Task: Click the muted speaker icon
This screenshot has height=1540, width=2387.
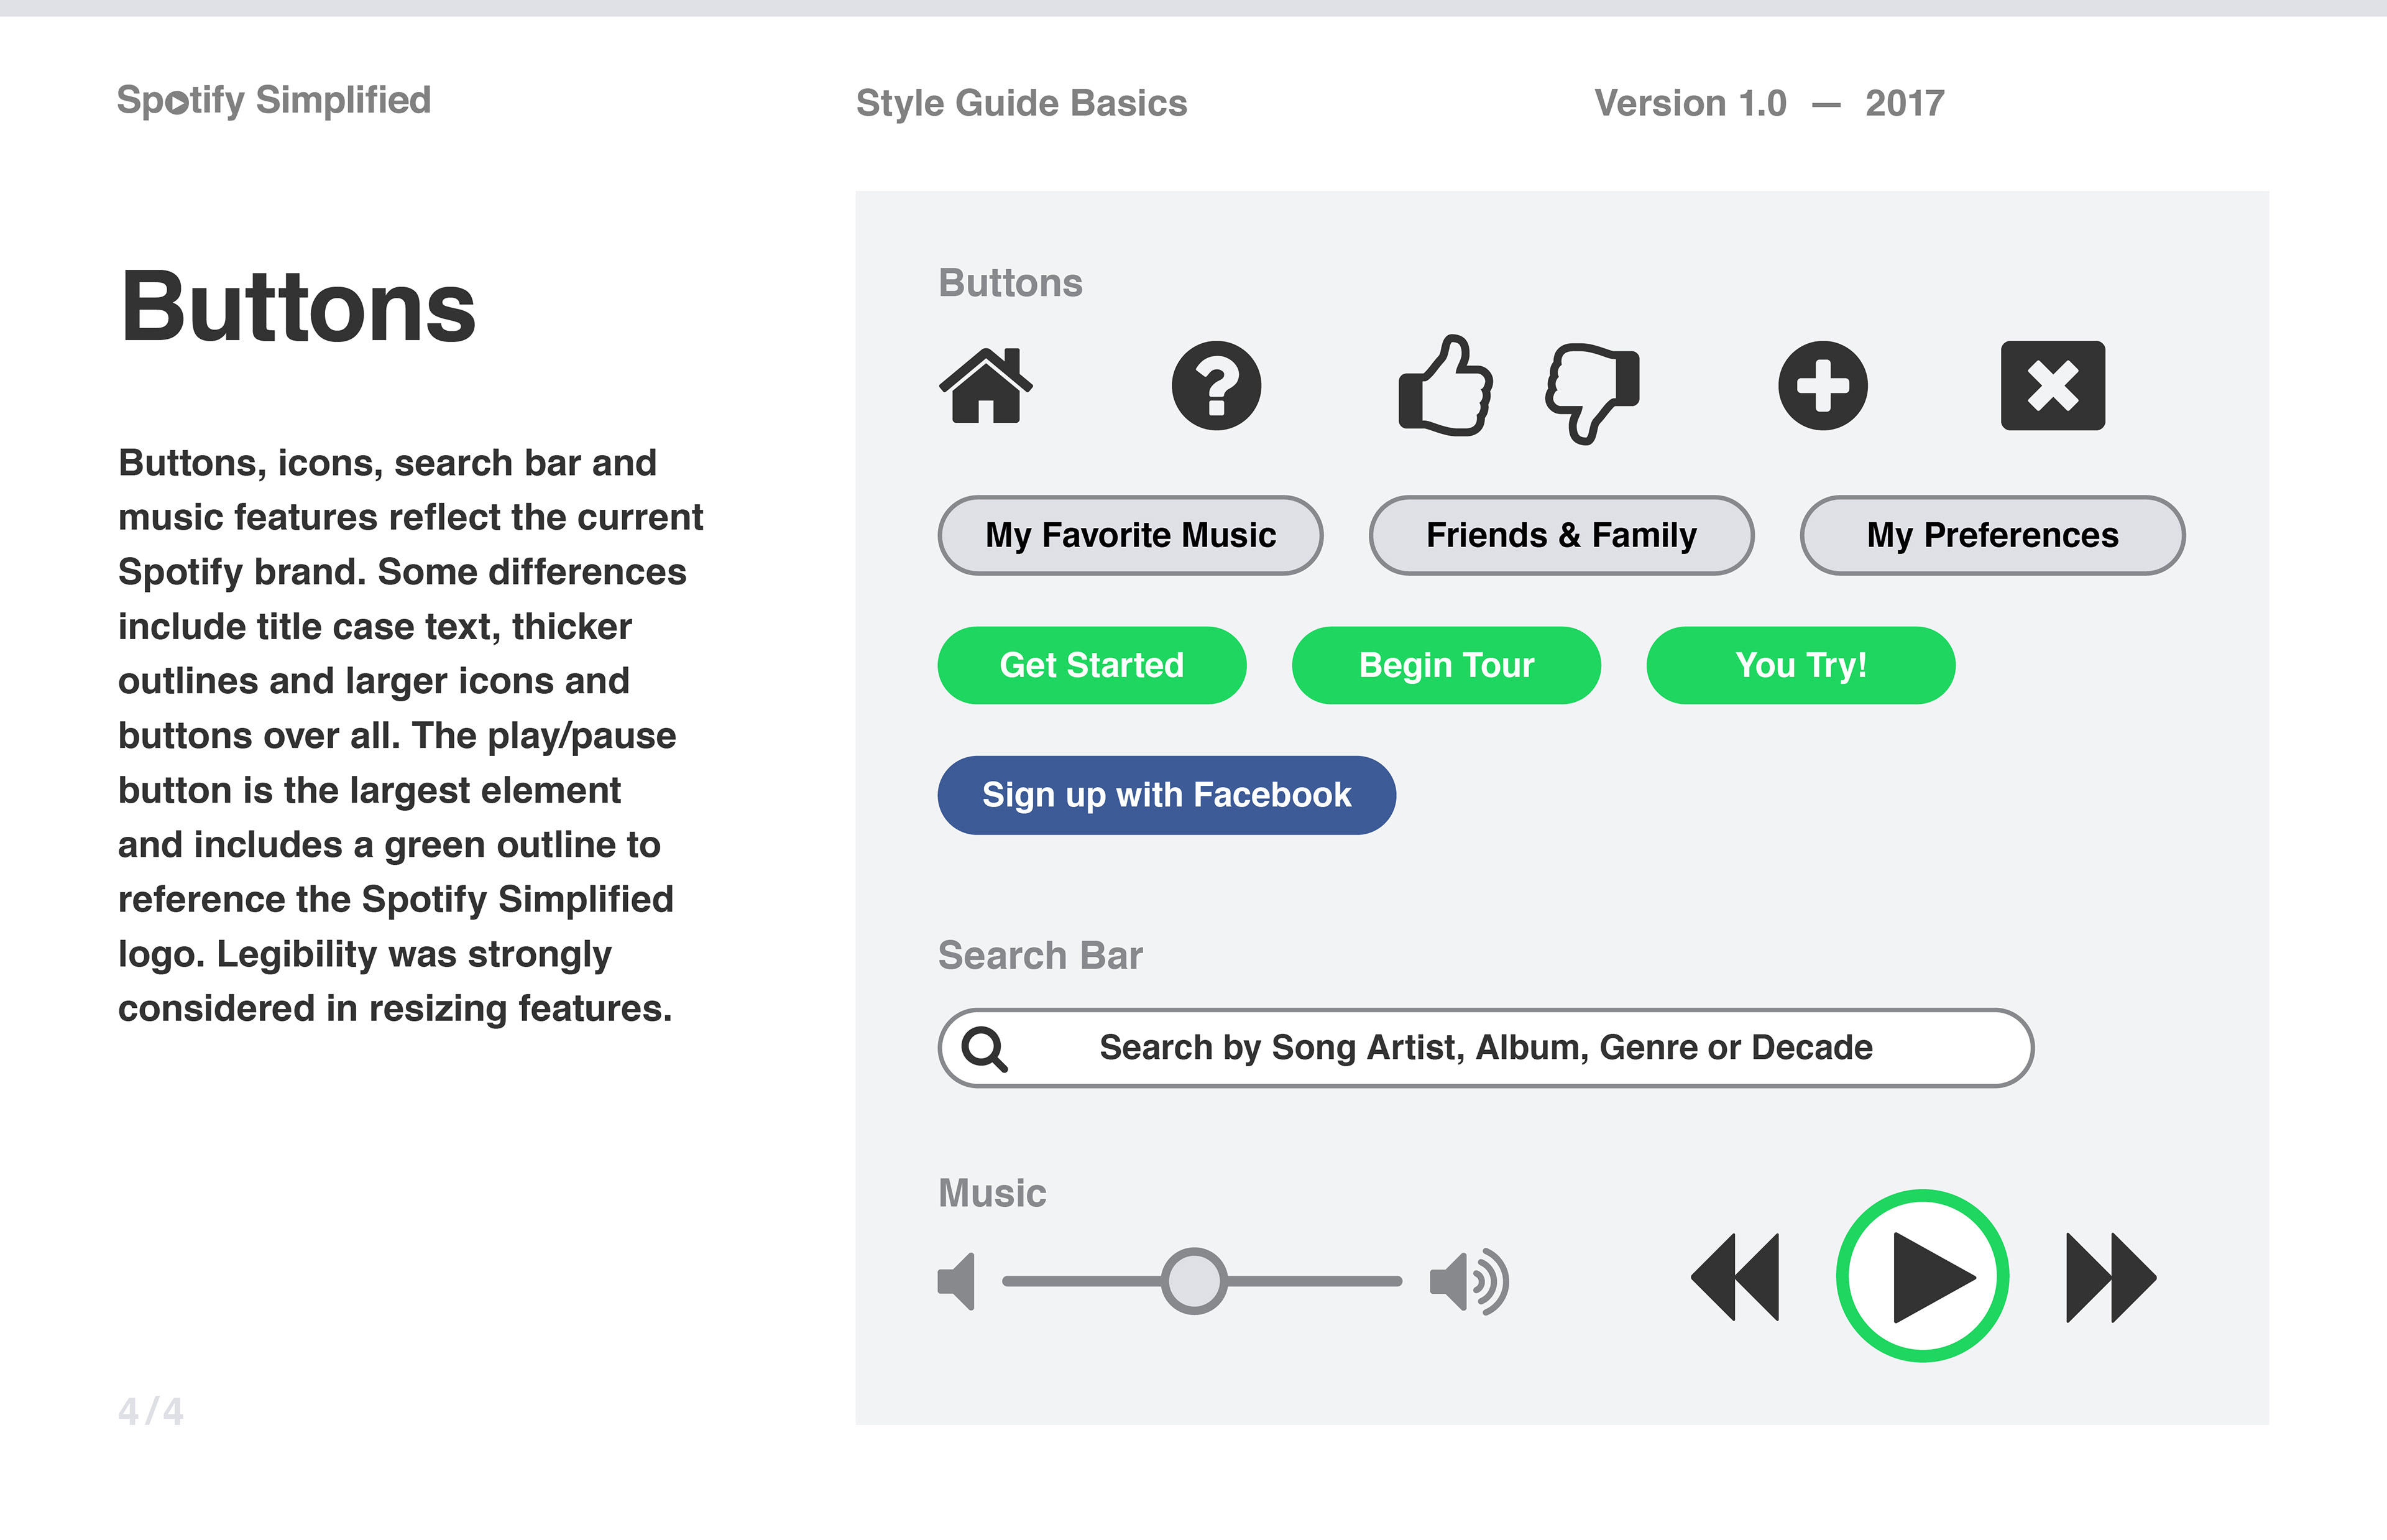Action: [x=957, y=1281]
